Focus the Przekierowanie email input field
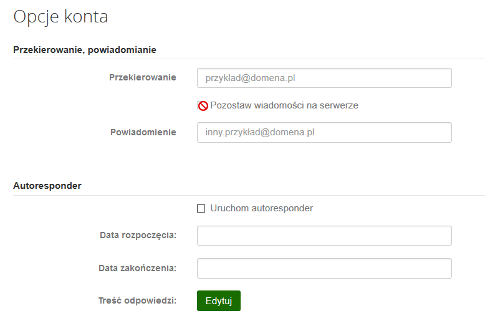Screen dimensions: 485x326 [324, 78]
